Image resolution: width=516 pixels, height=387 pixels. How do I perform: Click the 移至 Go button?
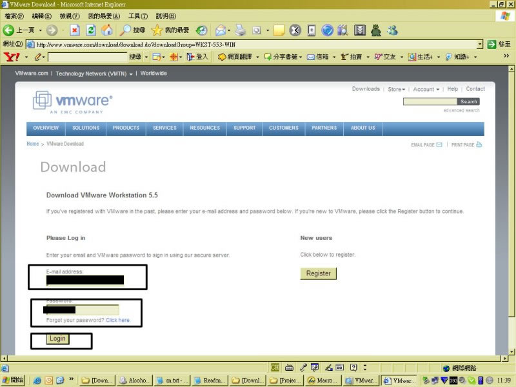coord(499,45)
